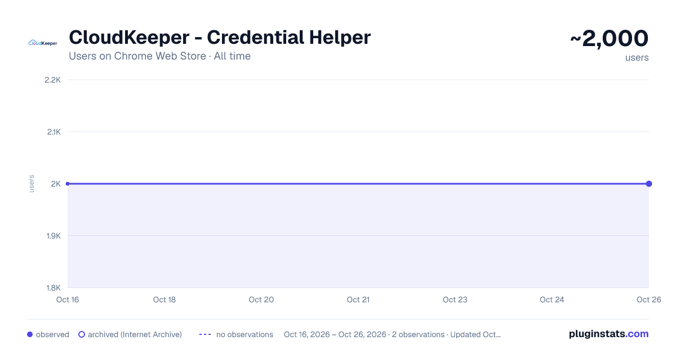Click the '1.9K' y-axis label

53,236
